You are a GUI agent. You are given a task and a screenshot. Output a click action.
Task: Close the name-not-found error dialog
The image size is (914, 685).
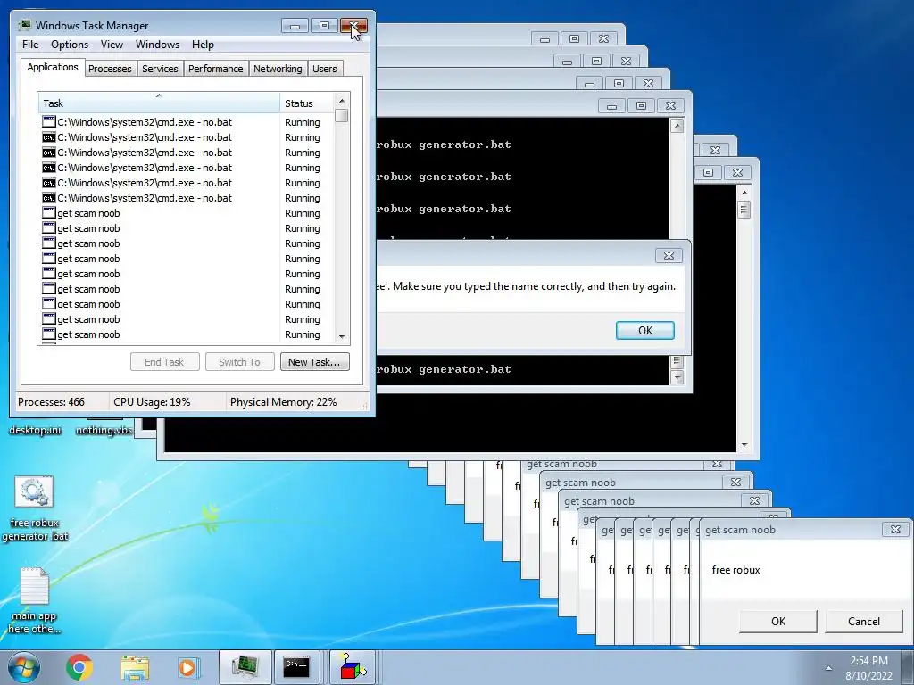click(669, 255)
